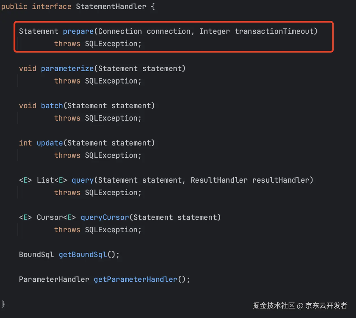Click the Connection parameter type
356x318 pixels.
pos(120,31)
